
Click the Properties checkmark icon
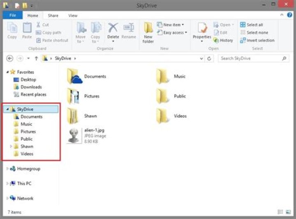202,28
